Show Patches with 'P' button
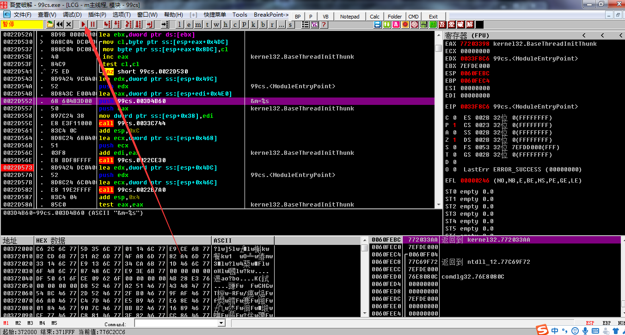The height and width of the screenshot is (335, 625). [x=244, y=24]
